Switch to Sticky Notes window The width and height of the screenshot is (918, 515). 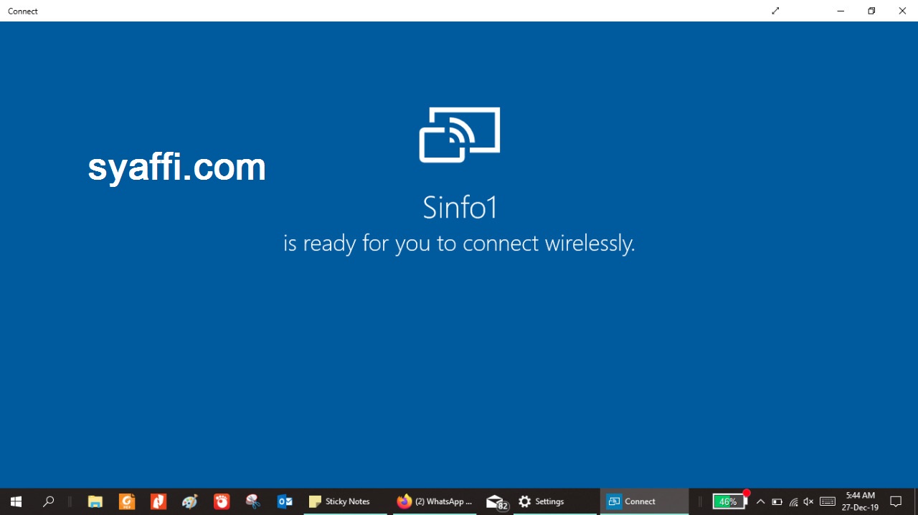click(x=345, y=501)
